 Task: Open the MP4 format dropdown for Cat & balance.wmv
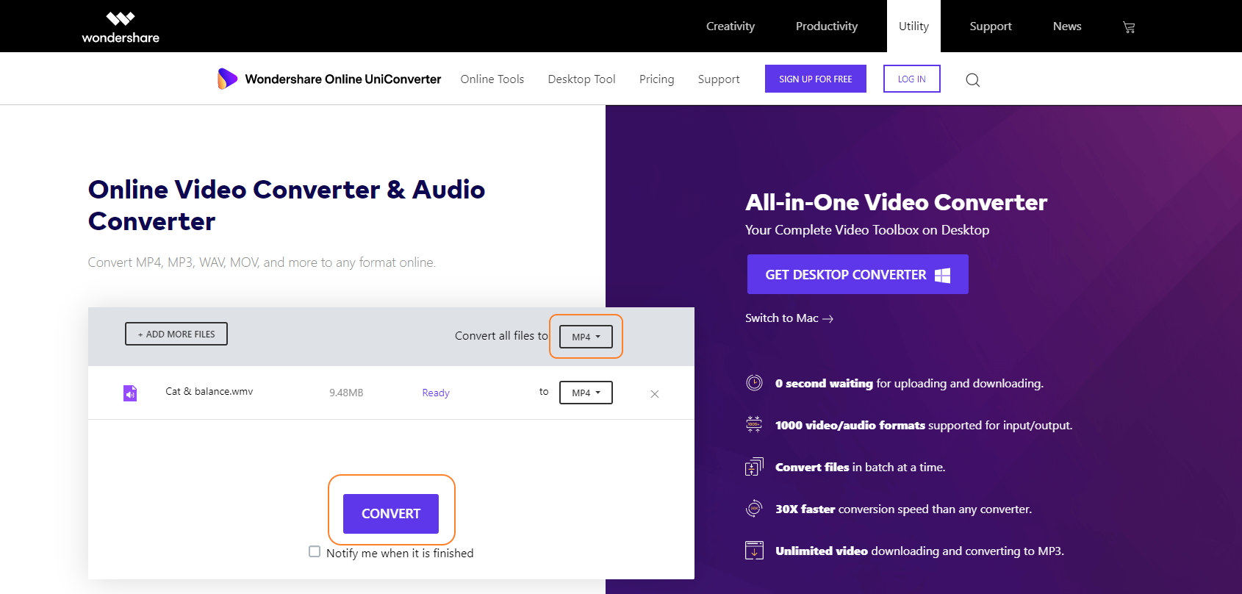(586, 393)
